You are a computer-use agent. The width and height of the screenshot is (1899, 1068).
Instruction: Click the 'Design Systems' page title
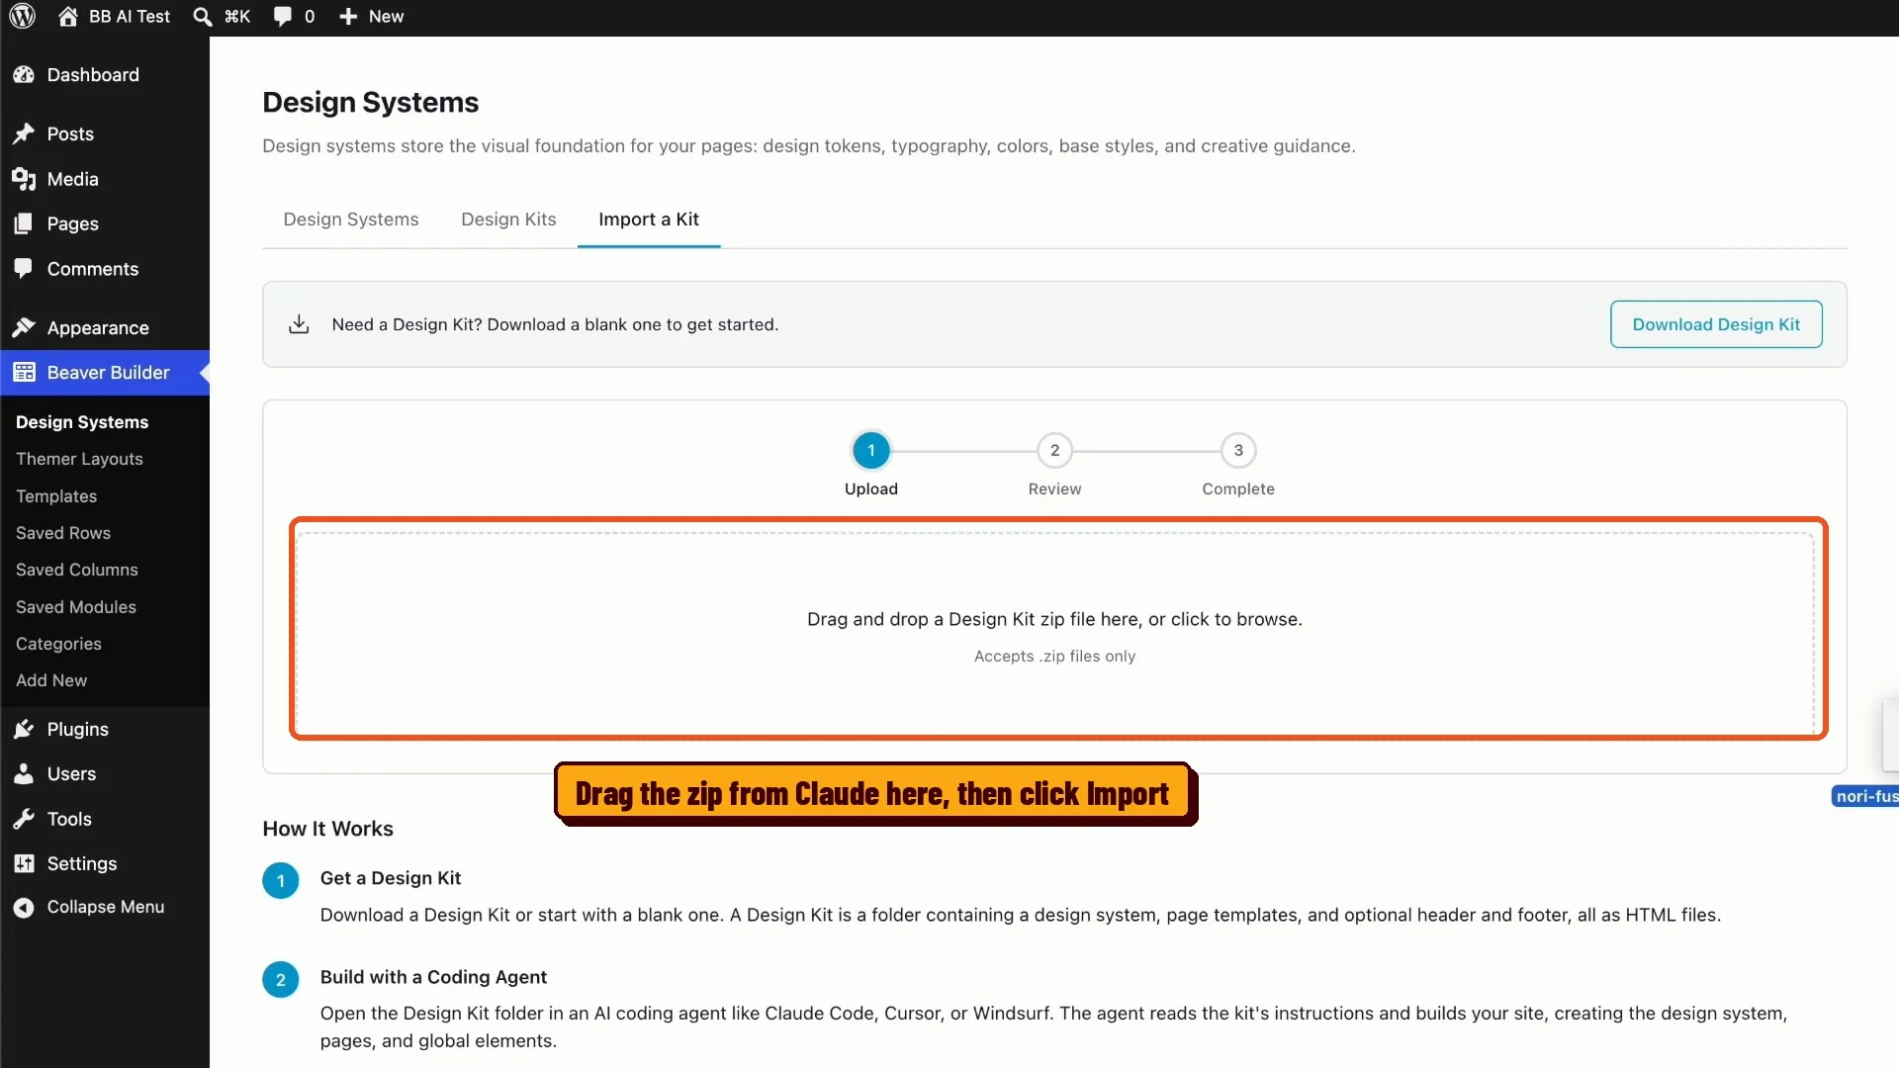371,103
